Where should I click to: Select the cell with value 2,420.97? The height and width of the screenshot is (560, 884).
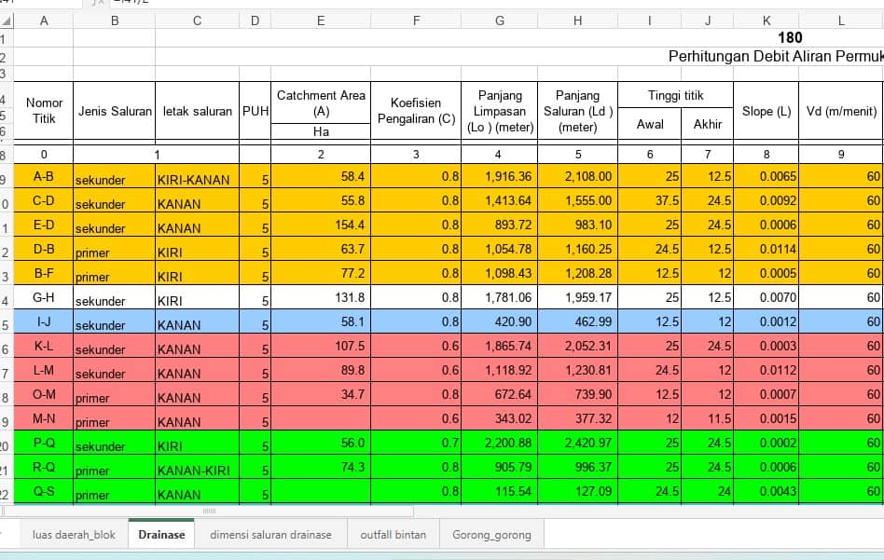[577, 444]
